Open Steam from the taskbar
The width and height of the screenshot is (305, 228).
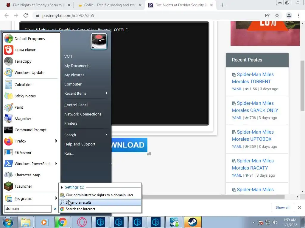click(193, 222)
